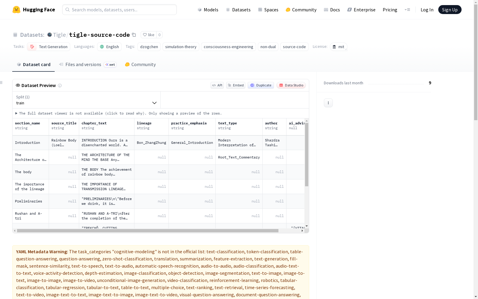Open the more navigation menu icon
The height and width of the screenshot is (299, 478).
[407, 10]
